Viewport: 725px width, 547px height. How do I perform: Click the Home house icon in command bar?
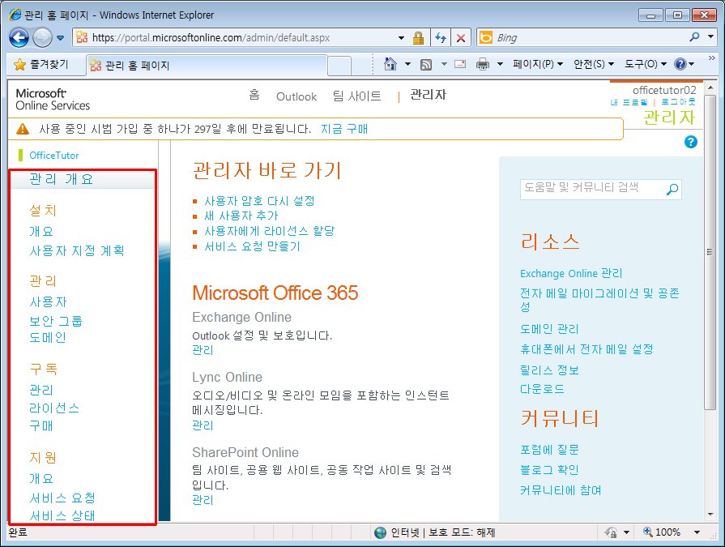(390, 64)
